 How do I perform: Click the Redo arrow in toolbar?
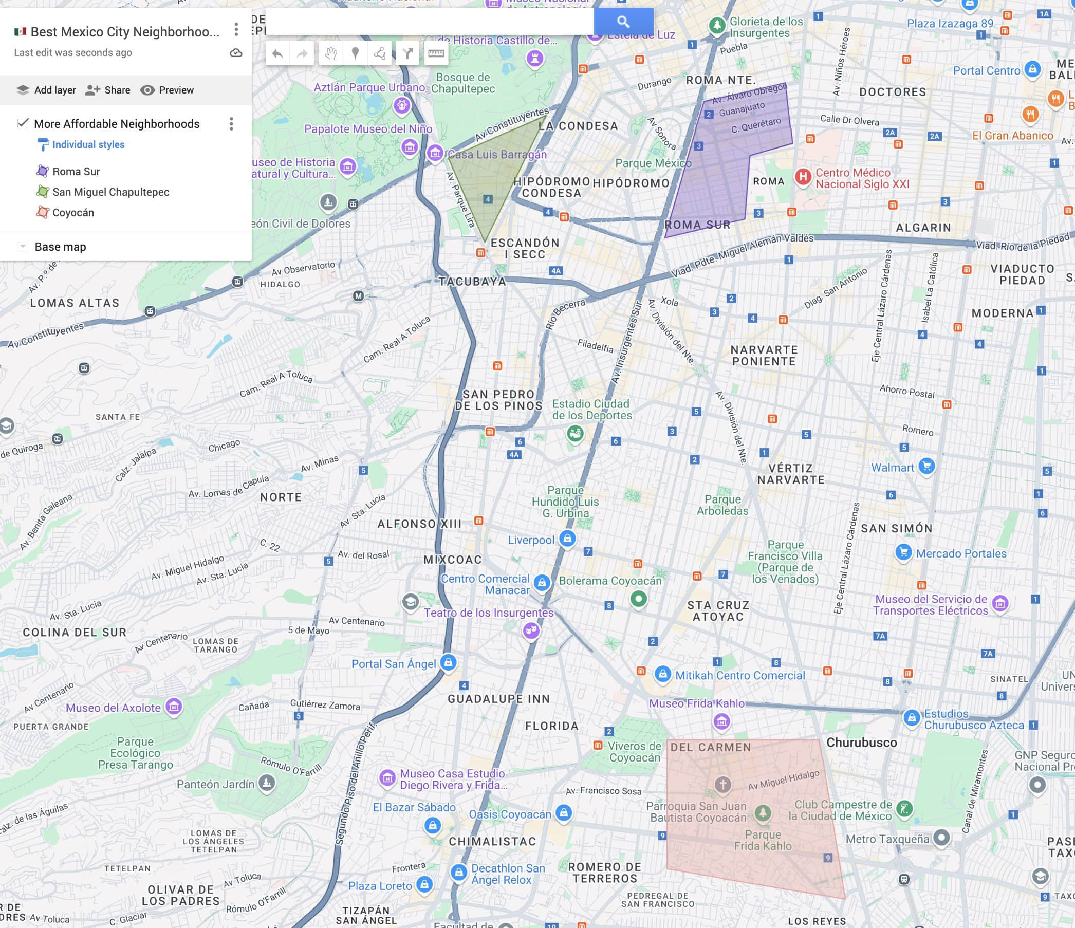point(302,53)
